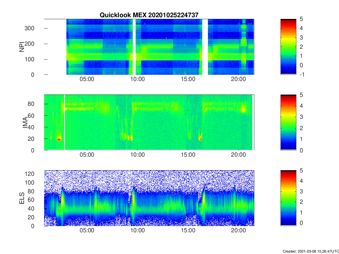
Task: Click the 10:00 tick under the IMA panel
Action: tap(137, 155)
